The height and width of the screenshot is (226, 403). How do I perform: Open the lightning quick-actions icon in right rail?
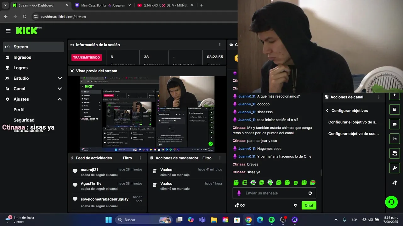(x=394, y=95)
